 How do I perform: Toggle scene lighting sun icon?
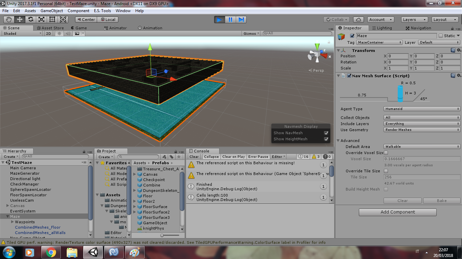pyautogui.click(x=59, y=33)
